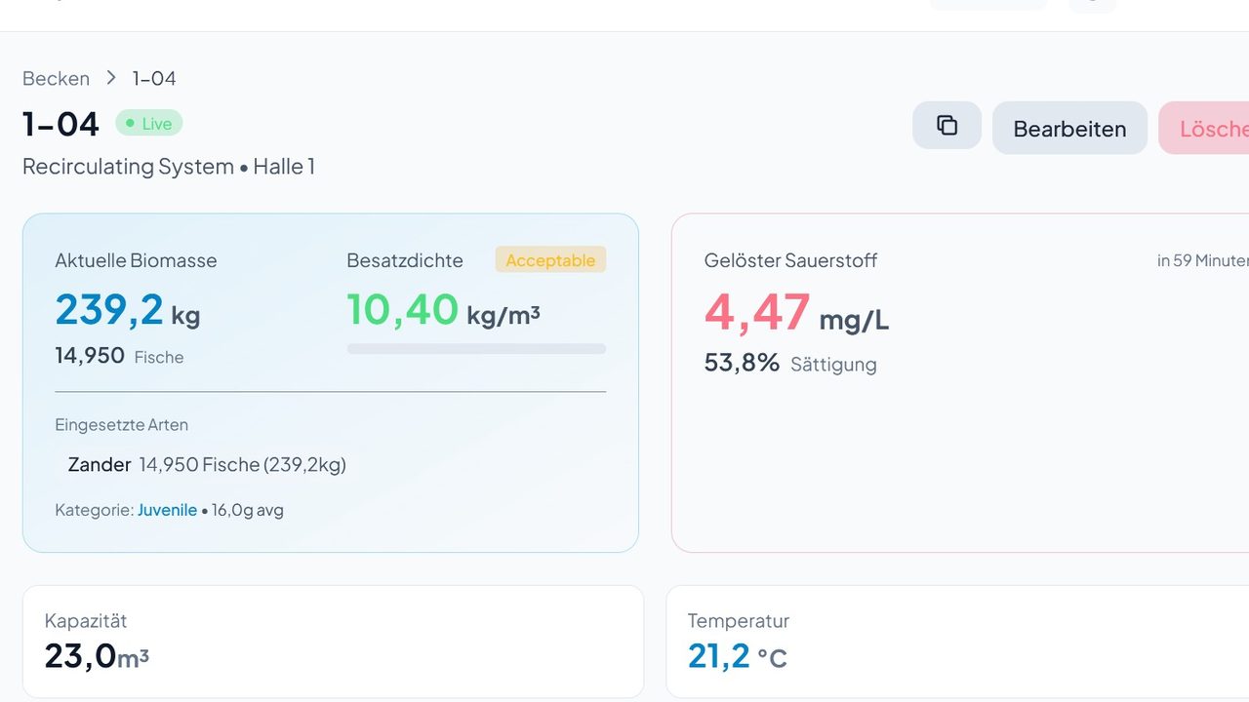Open the Temperatur 21,2 °C card
This screenshot has width=1249, height=702.
957,642
